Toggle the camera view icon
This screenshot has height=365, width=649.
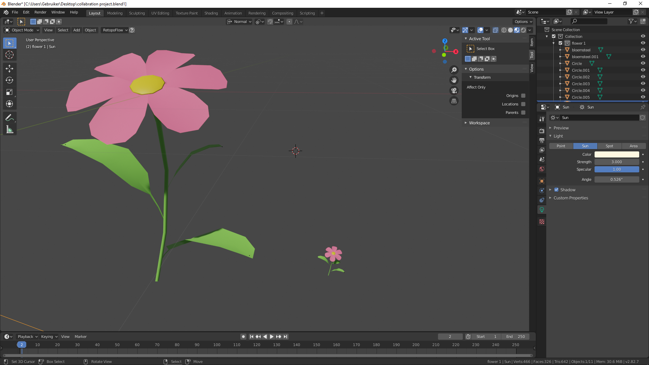454,91
